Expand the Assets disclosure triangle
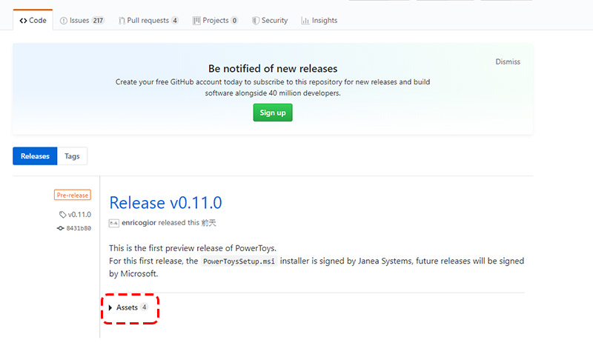Image resolution: width=593 pixels, height=363 pixels. point(110,307)
